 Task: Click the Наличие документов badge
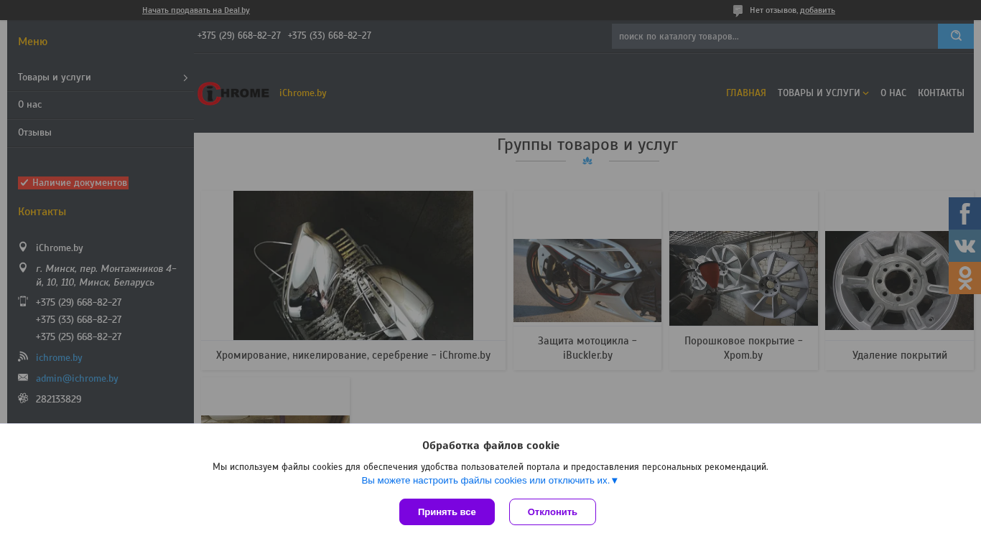pyautogui.click(x=73, y=183)
